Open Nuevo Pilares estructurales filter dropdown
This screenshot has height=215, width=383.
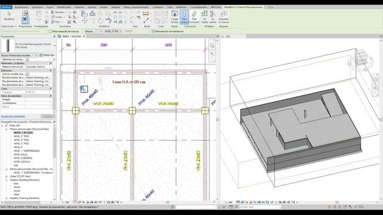click(36, 56)
